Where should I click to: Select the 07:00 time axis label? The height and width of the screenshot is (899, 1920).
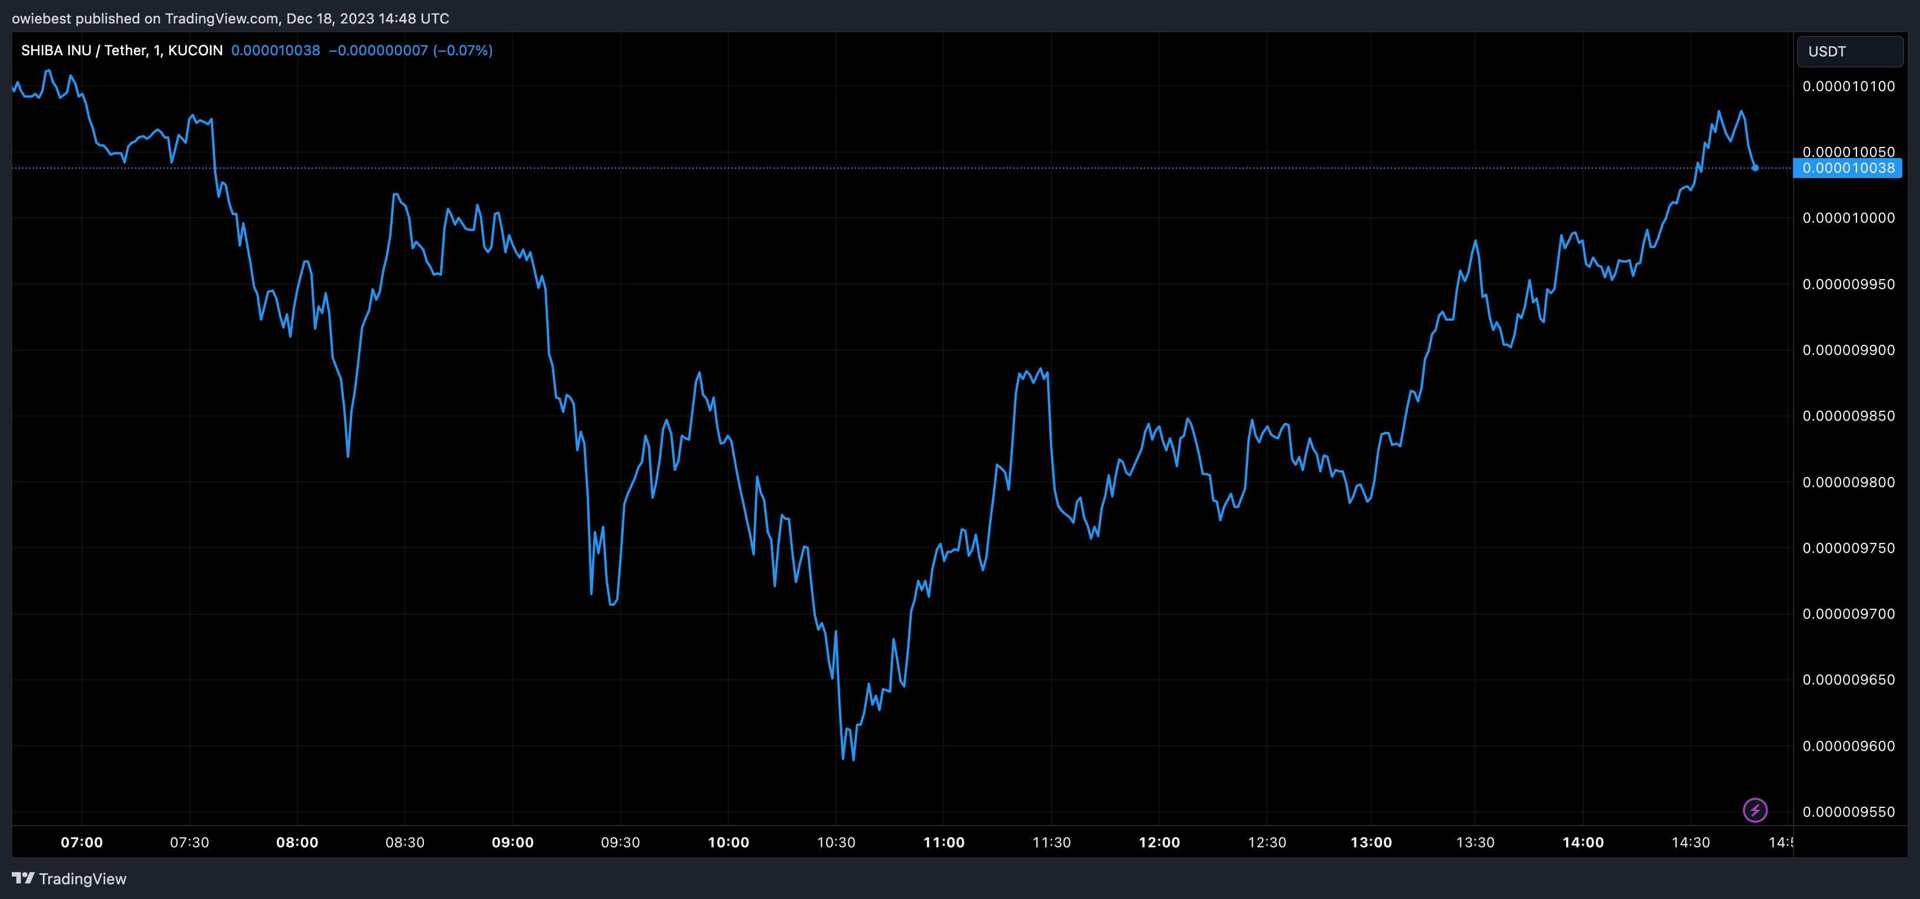[x=82, y=843]
